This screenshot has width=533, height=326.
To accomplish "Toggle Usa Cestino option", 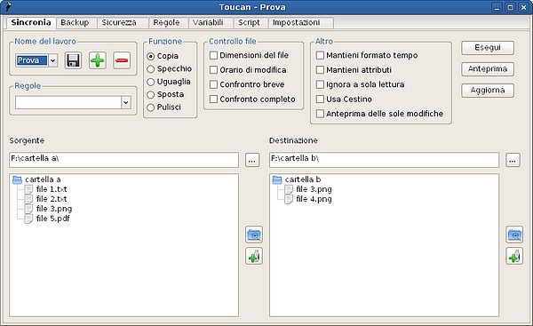I will tap(320, 99).
